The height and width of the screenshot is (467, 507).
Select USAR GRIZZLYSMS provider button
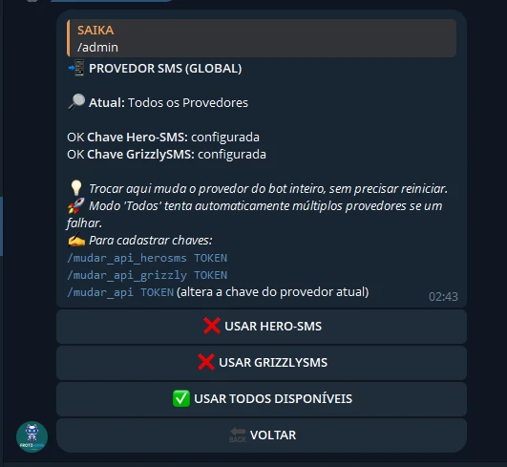(x=262, y=363)
